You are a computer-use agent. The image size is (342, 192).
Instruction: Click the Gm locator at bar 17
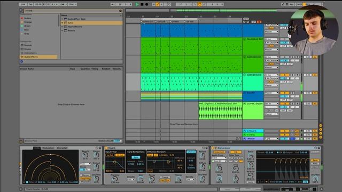pos(148,22)
